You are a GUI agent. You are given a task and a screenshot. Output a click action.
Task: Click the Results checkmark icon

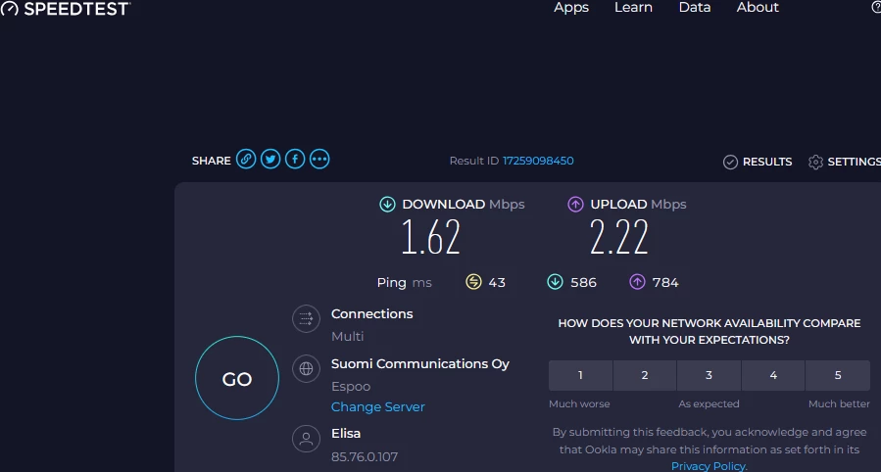pos(730,163)
